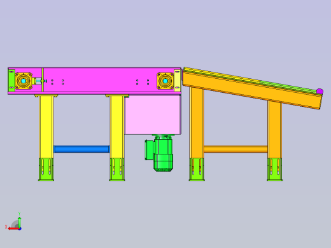
Task: Click the orange horizontal cross brace
Action: [x=236, y=149]
